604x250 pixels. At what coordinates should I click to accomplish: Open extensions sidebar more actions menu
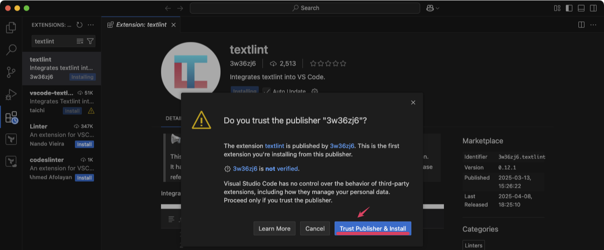point(91,25)
